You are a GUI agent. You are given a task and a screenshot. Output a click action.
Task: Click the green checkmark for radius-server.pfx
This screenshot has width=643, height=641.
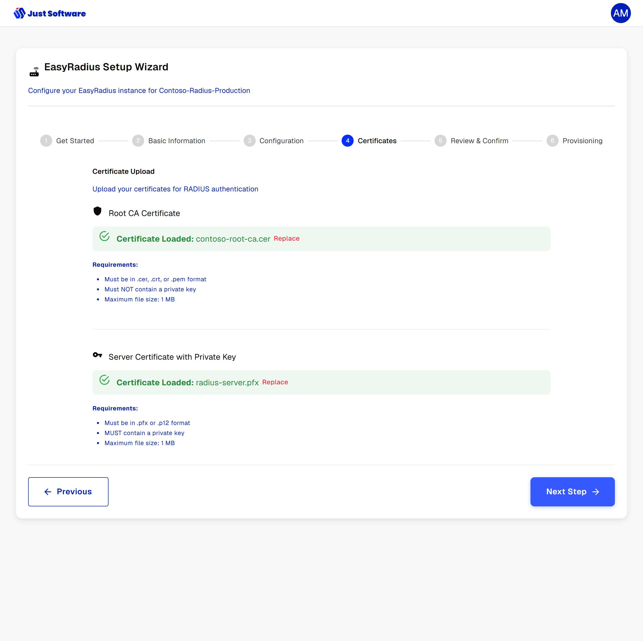click(x=104, y=380)
